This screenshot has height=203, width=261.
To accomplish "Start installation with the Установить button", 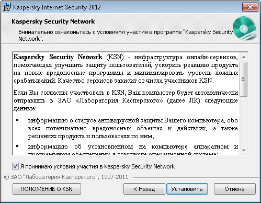I will (x=187, y=189).
